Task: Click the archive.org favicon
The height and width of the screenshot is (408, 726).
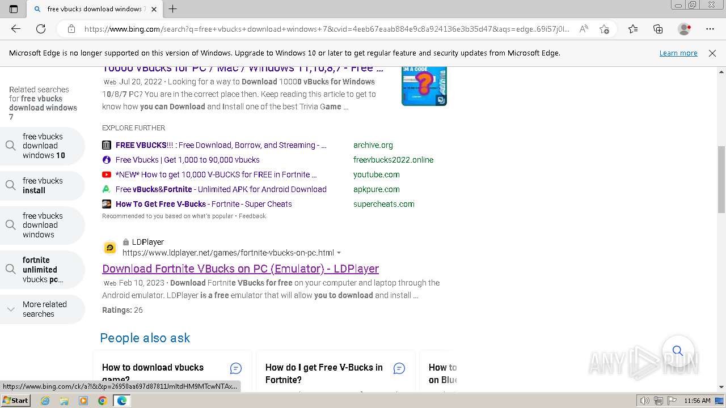Action: [x=107, y=145]
